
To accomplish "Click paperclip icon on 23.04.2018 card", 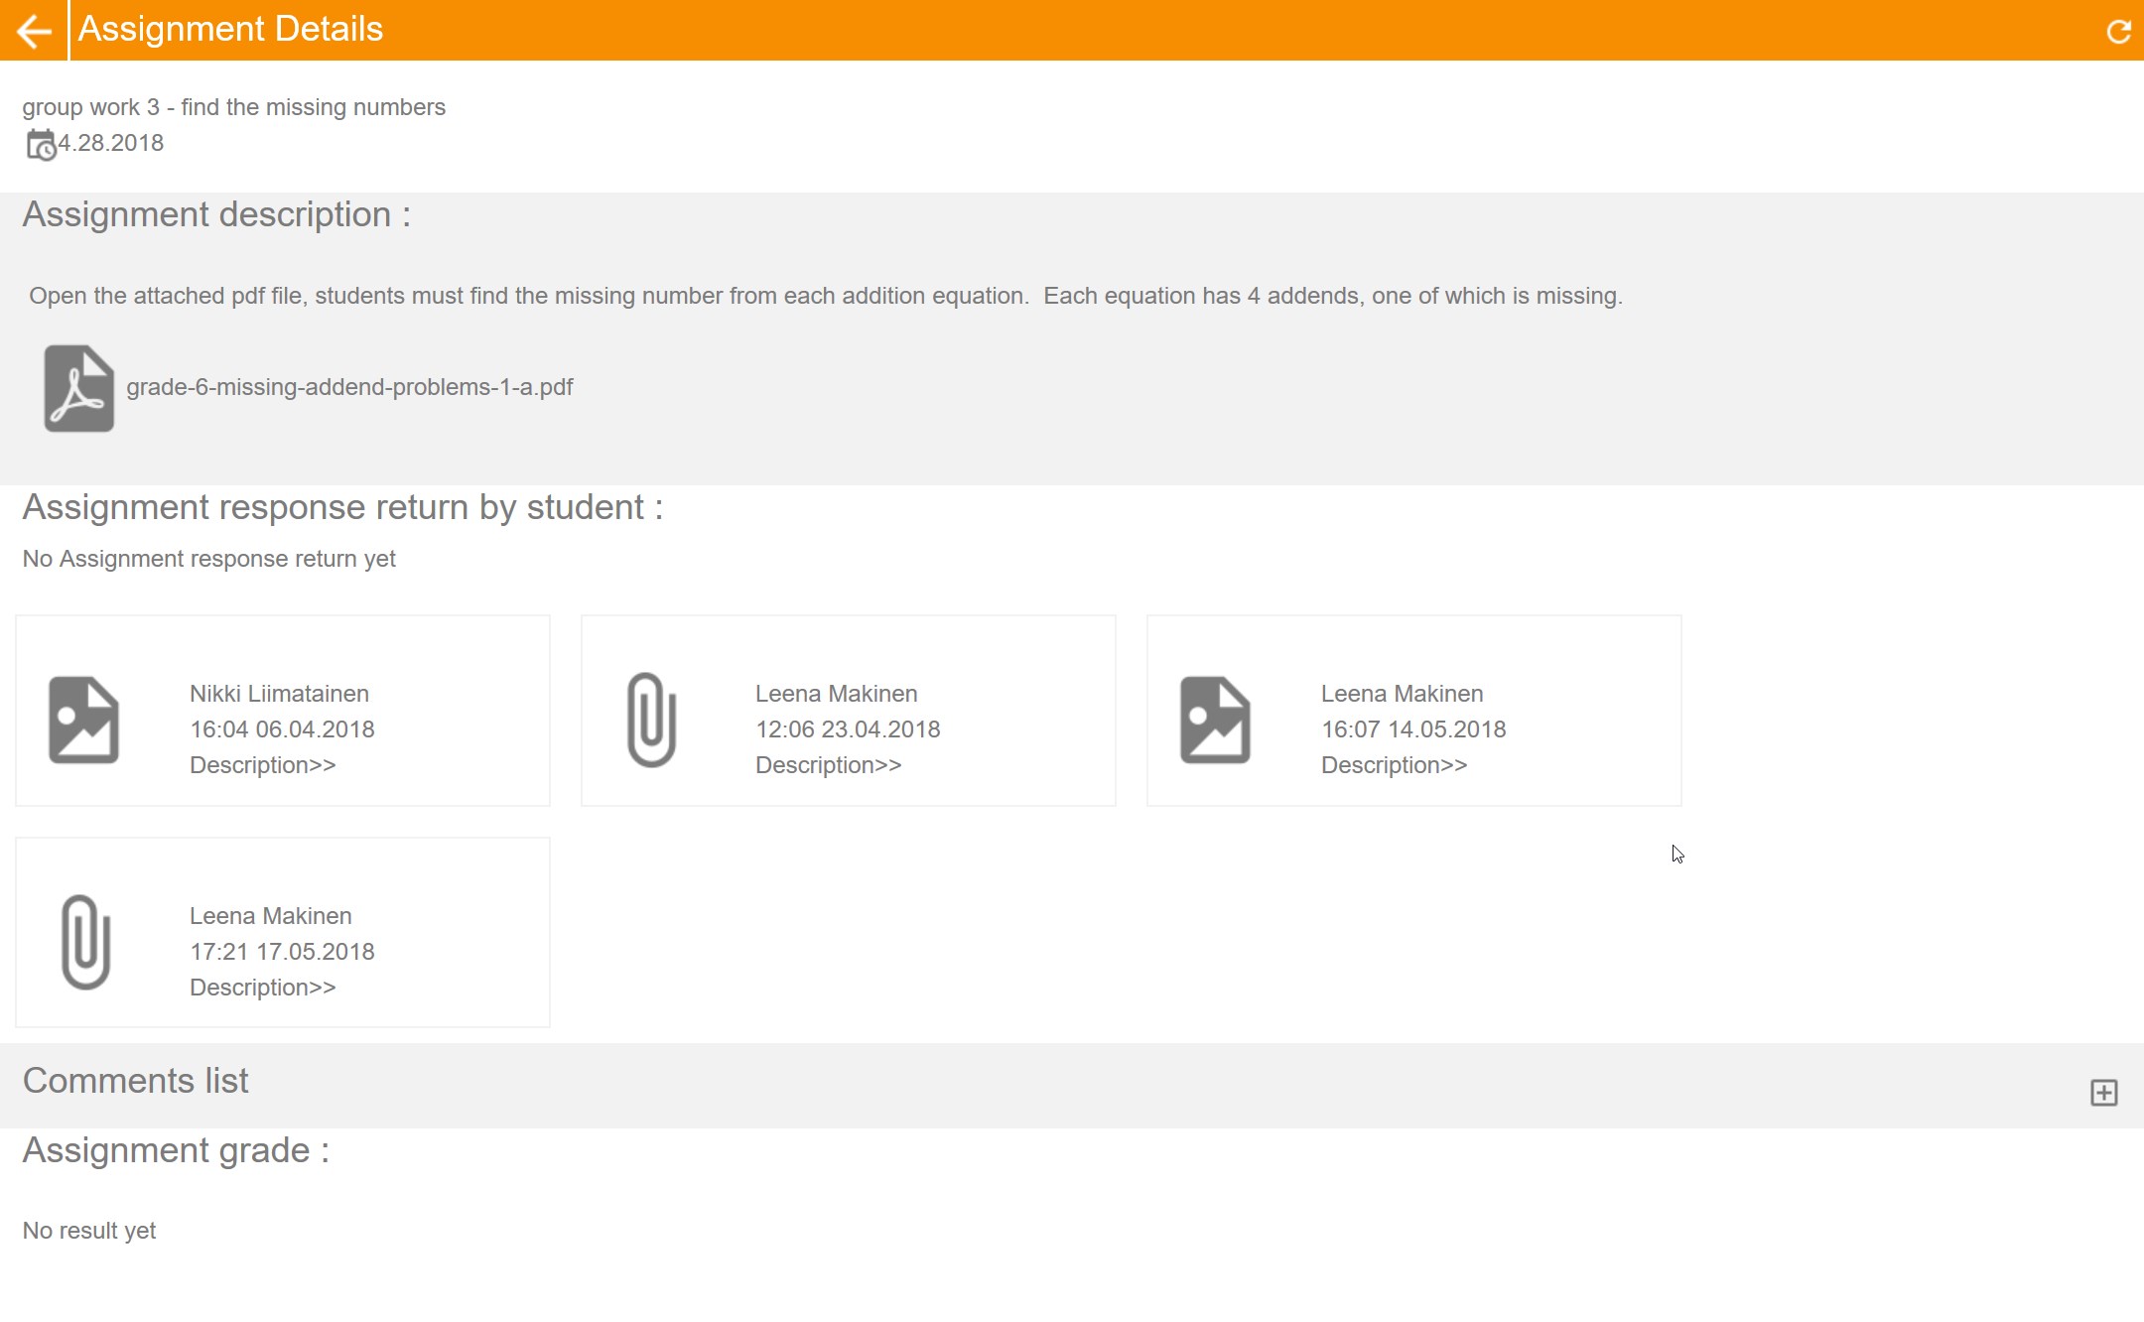I will point(651,720).
